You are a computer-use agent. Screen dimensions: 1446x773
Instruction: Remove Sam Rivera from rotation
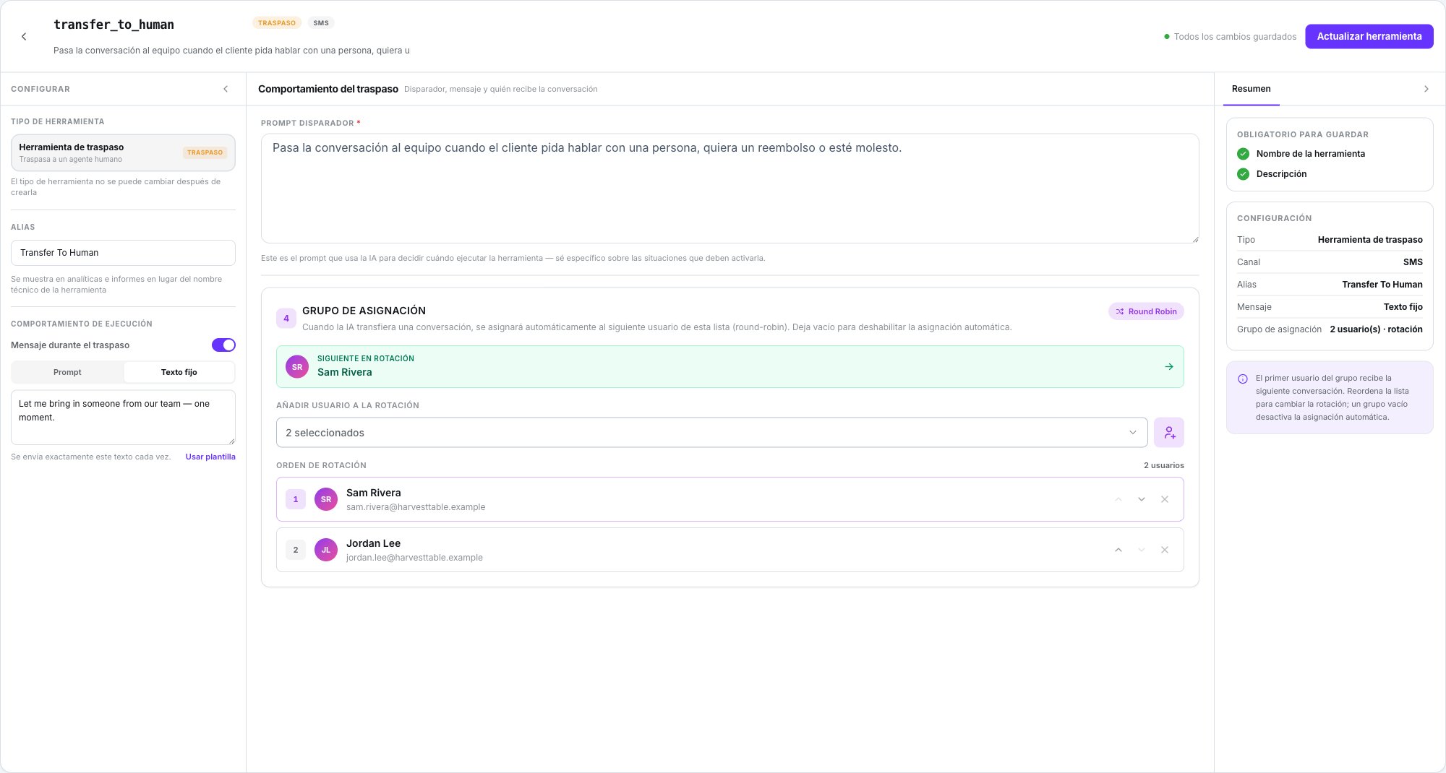1164,499
